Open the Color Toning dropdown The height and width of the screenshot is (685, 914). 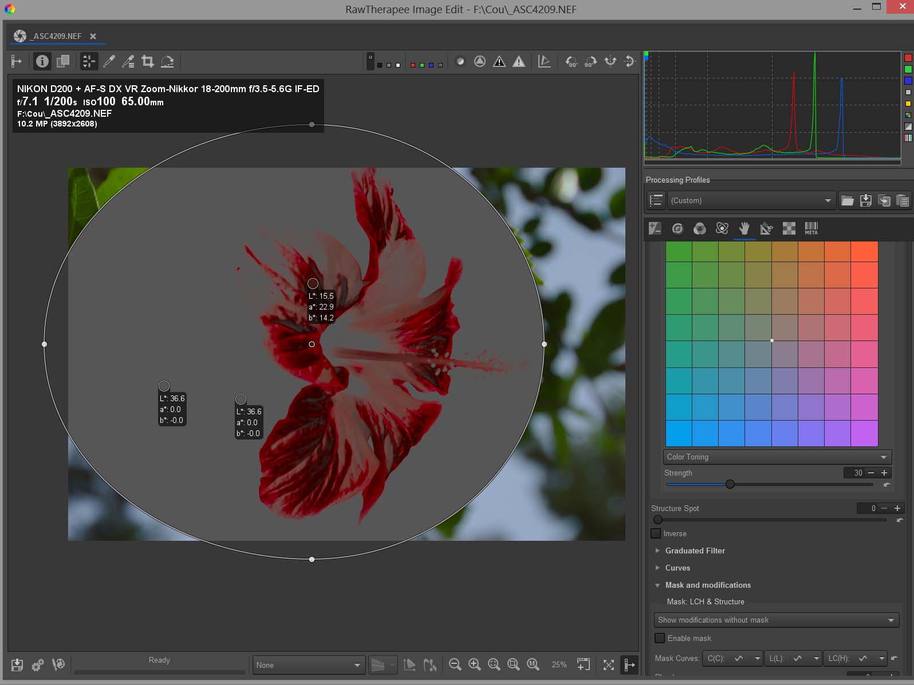777,457
